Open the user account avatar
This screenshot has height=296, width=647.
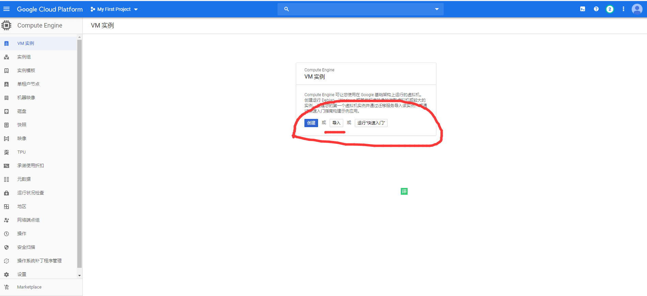(637, 9)
